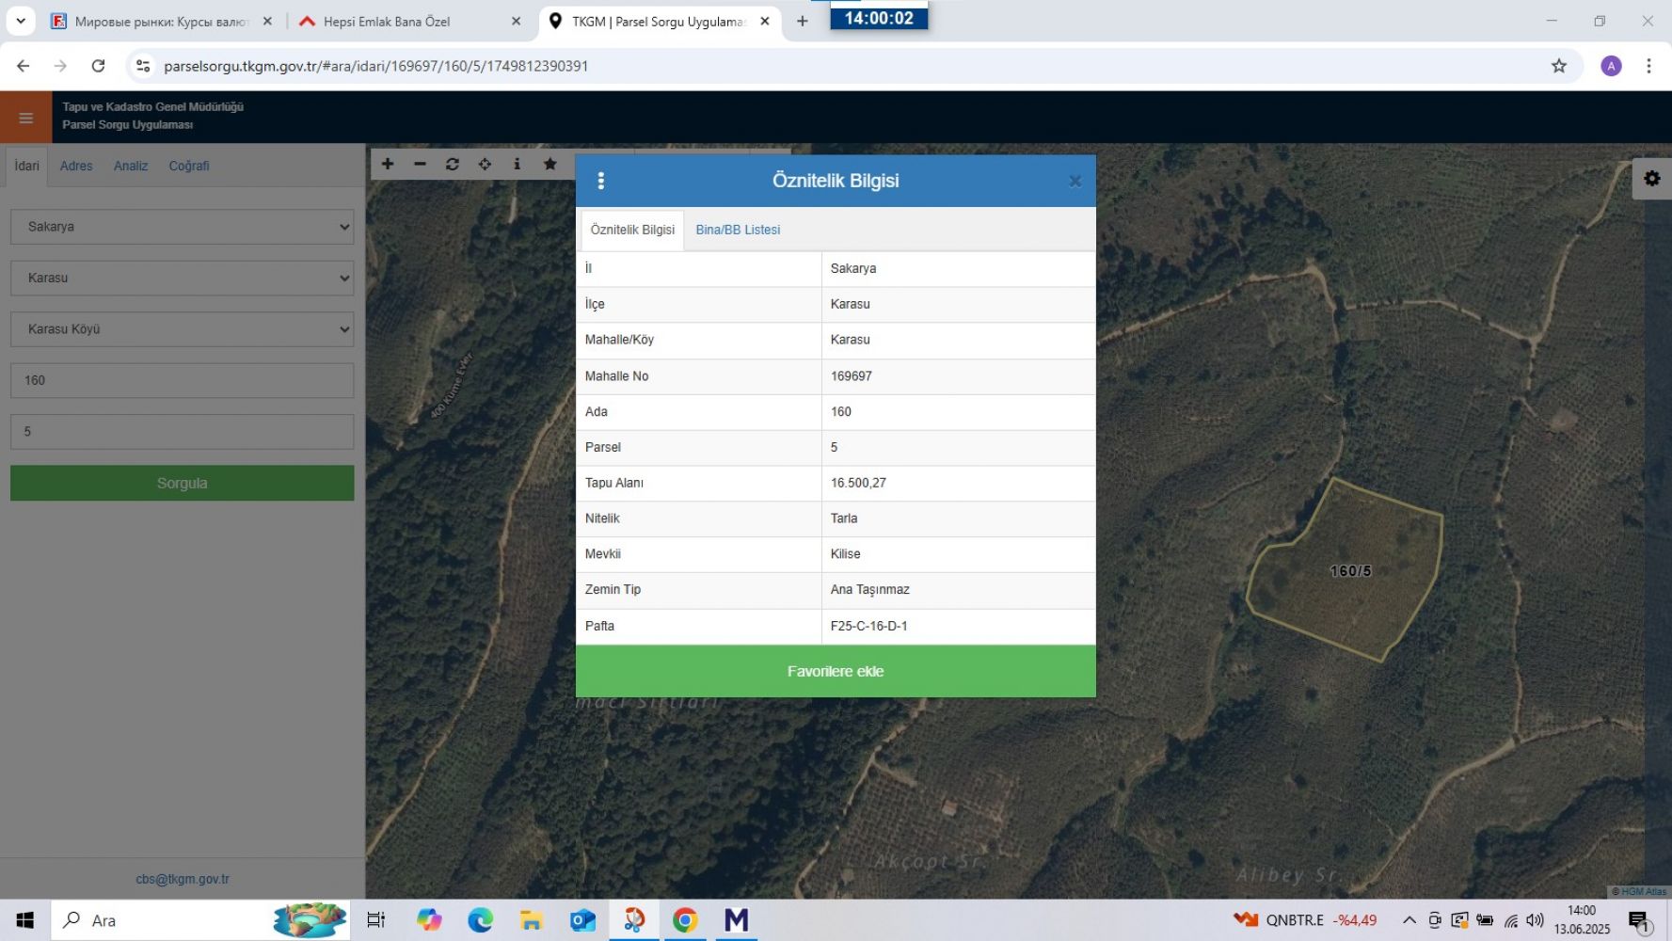1672x941 pixels.
Task: Select the Coğrafi tab
Action: click(189, 166)
